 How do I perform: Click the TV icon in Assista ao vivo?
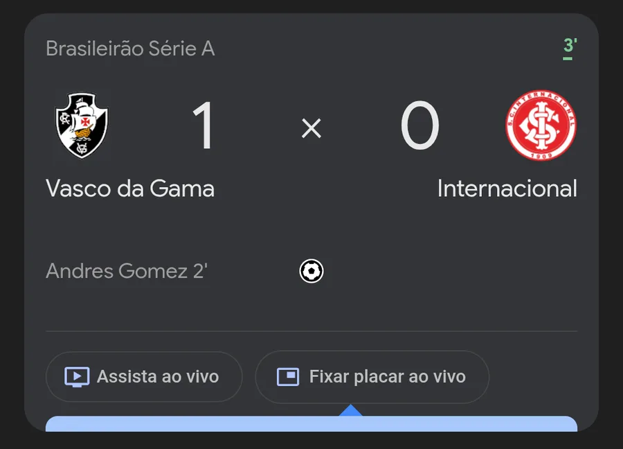coord(77,377)
